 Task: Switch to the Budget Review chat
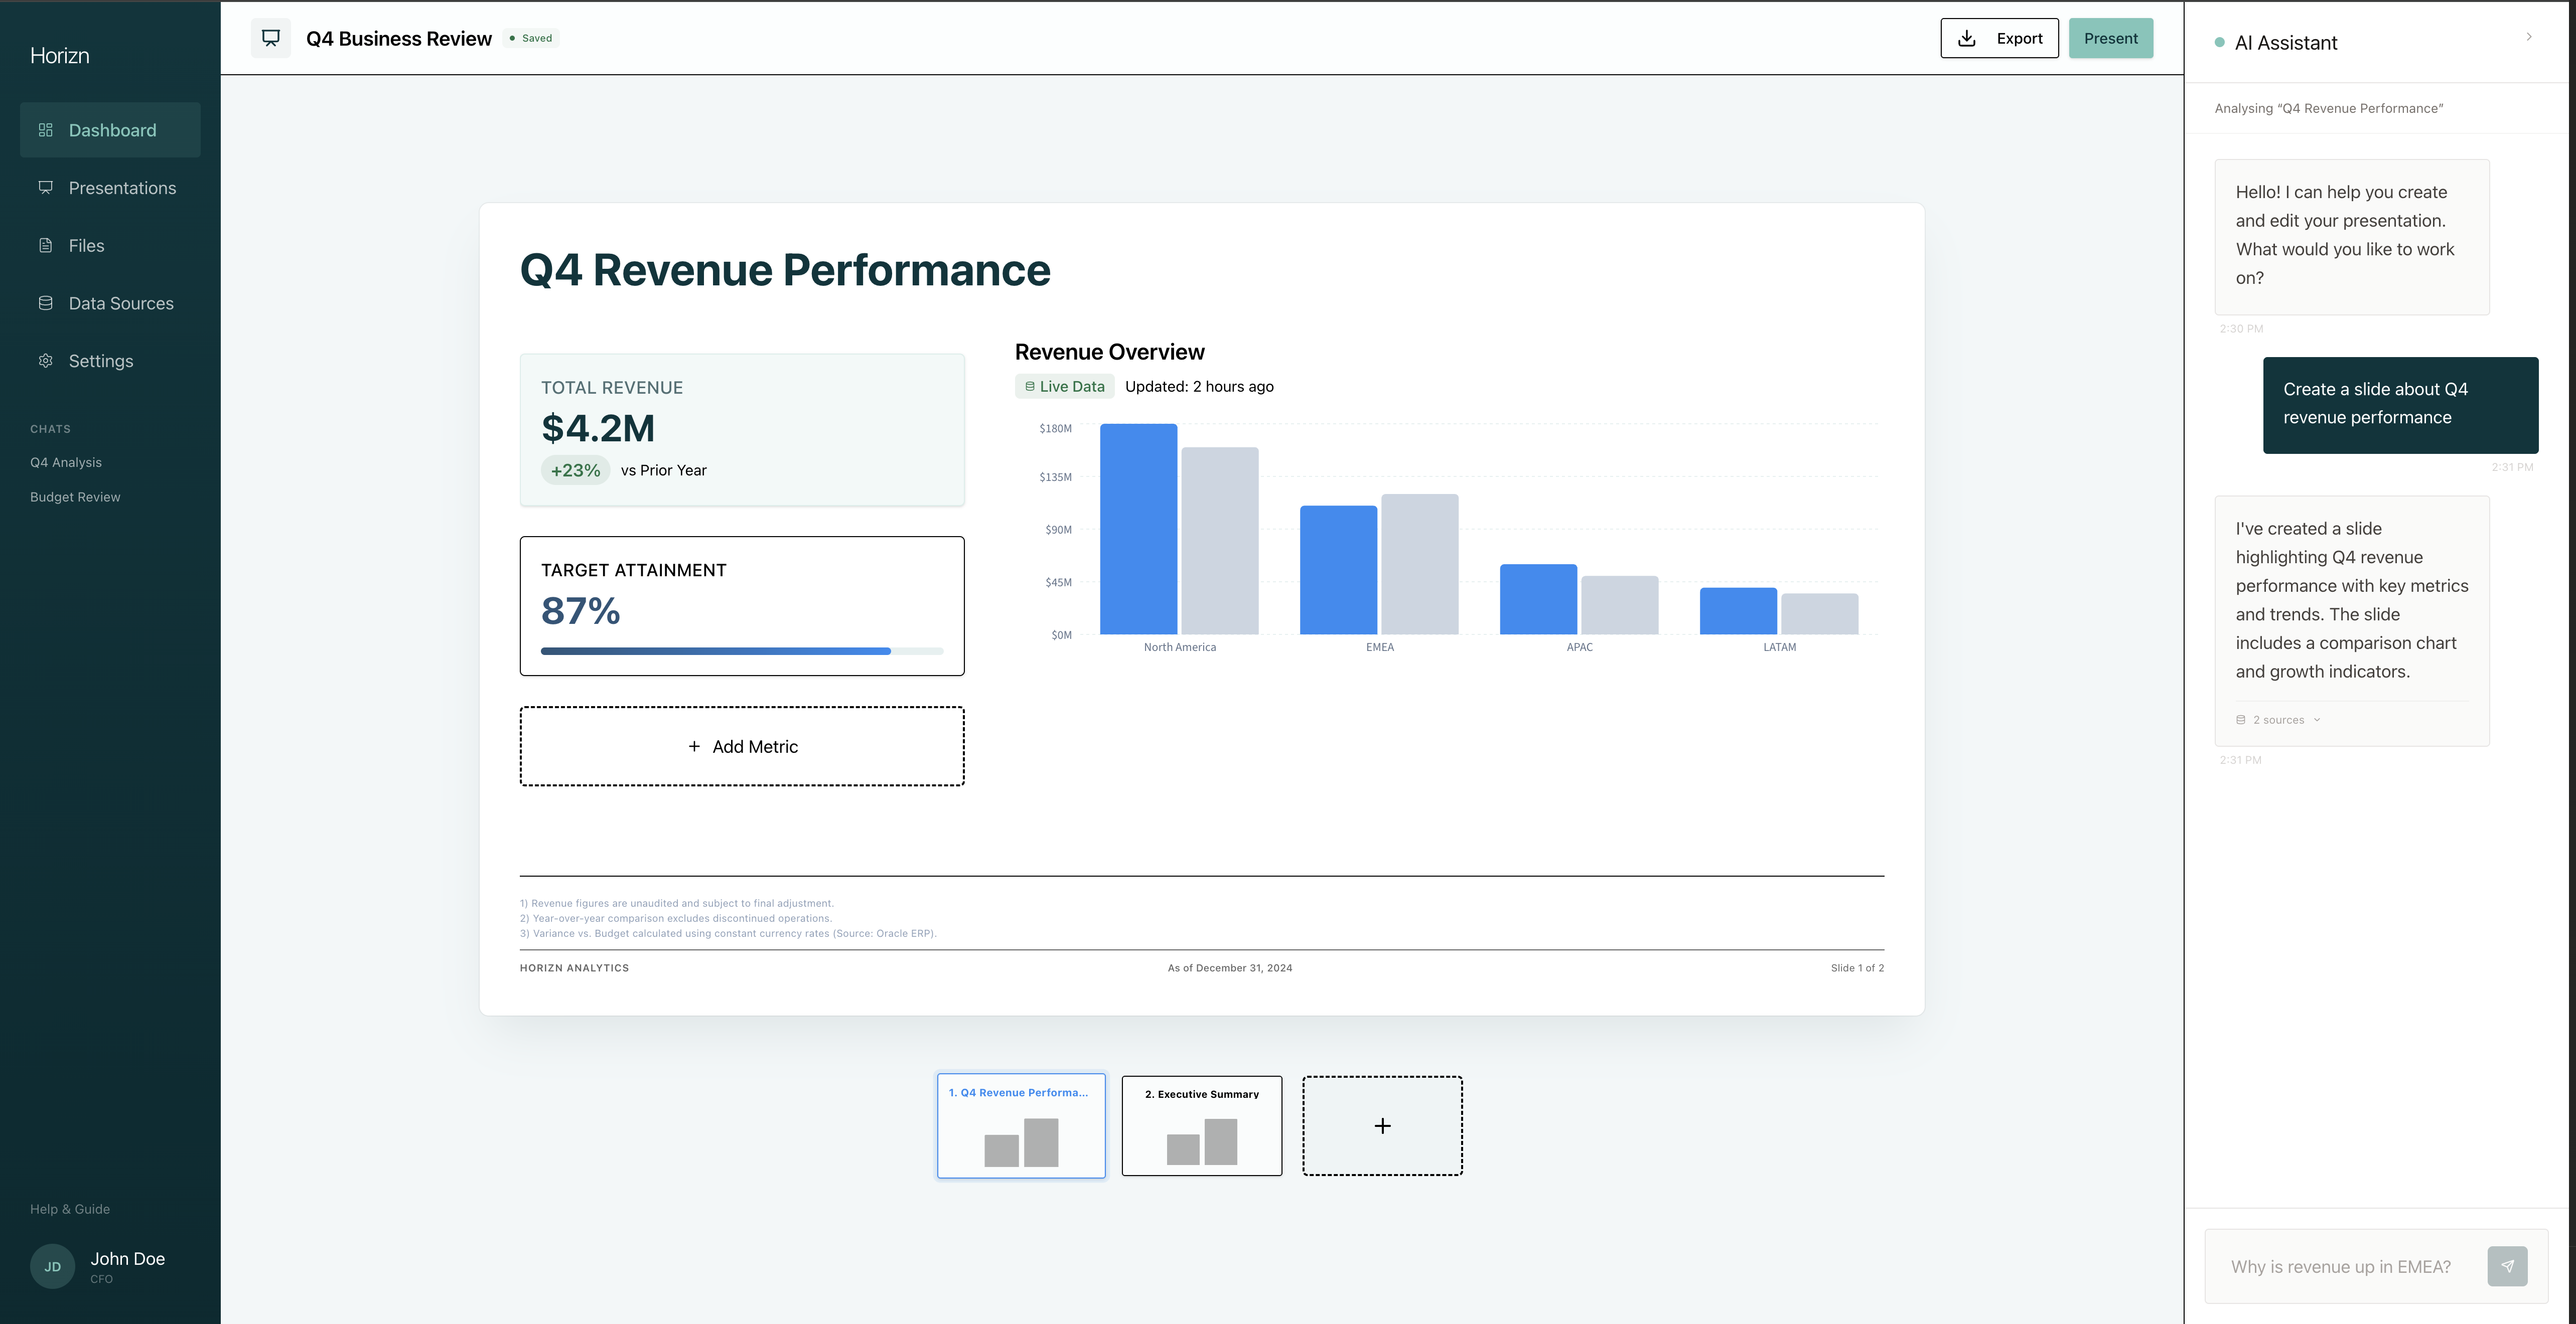75,496
